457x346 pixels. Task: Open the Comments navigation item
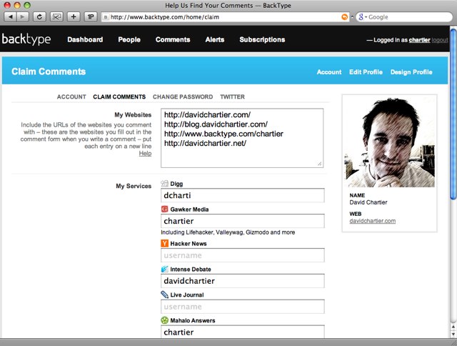tap(173, 40)
